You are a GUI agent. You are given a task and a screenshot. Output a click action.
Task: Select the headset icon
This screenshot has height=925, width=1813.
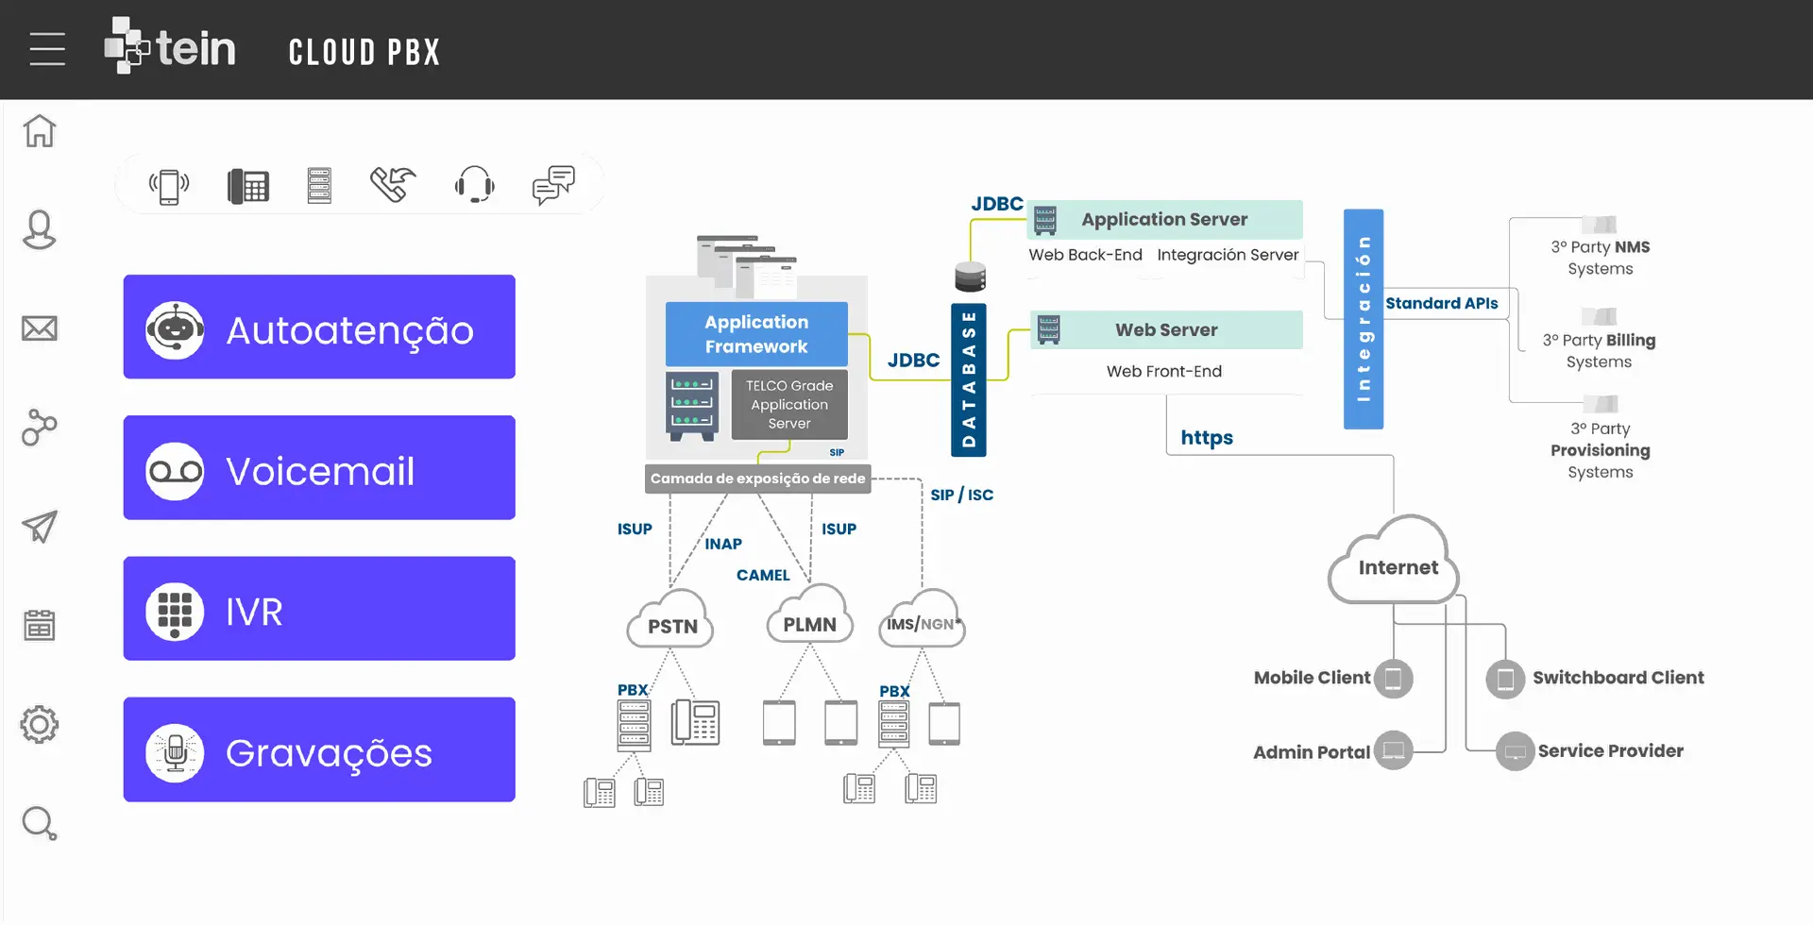[x=474, y=185]
